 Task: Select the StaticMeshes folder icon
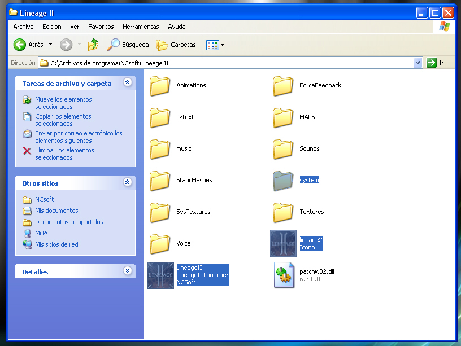point(160,181)
